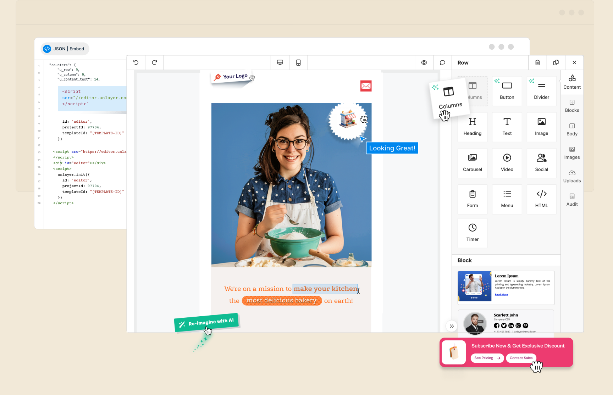
Task: Click the 'unlayer.init({' code line
Action: (x=74, y=174)
